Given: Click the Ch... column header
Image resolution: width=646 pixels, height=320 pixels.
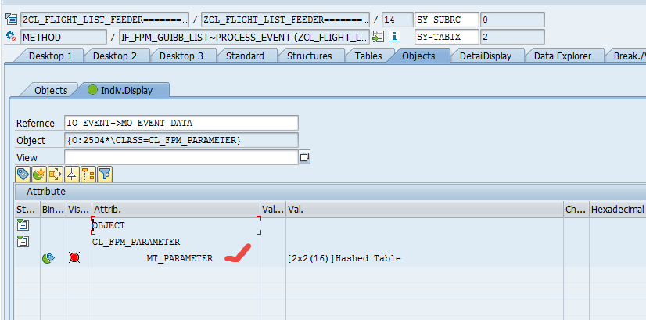Looking at the screenshot, I should 576,210.
